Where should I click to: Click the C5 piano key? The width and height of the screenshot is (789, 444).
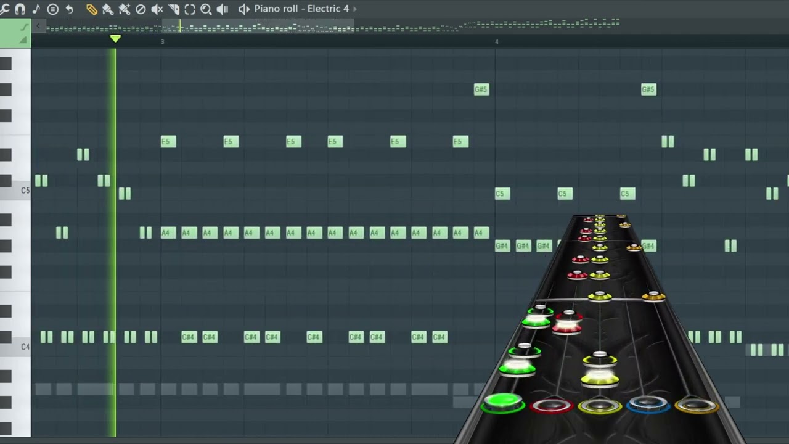pos(15,191)
